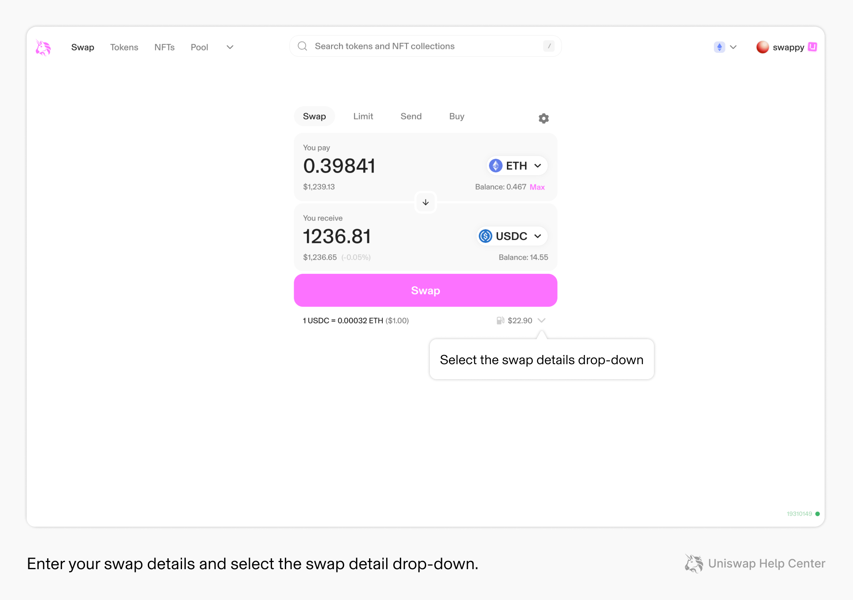The height and width of the screenshot is (600, 853).
Task: Switch to the Limit tab
Action: (363, 116)
